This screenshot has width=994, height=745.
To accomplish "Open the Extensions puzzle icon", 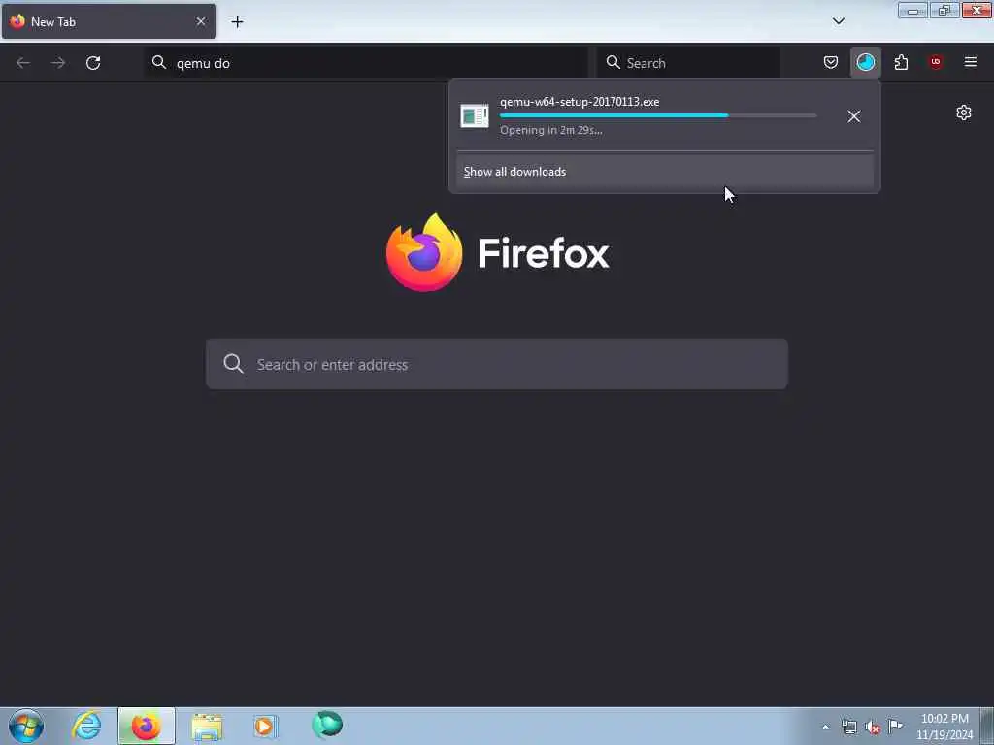I will tap(901, 62).
